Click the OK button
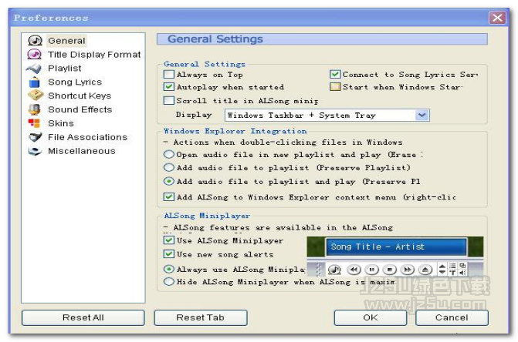 click(370, 317)
